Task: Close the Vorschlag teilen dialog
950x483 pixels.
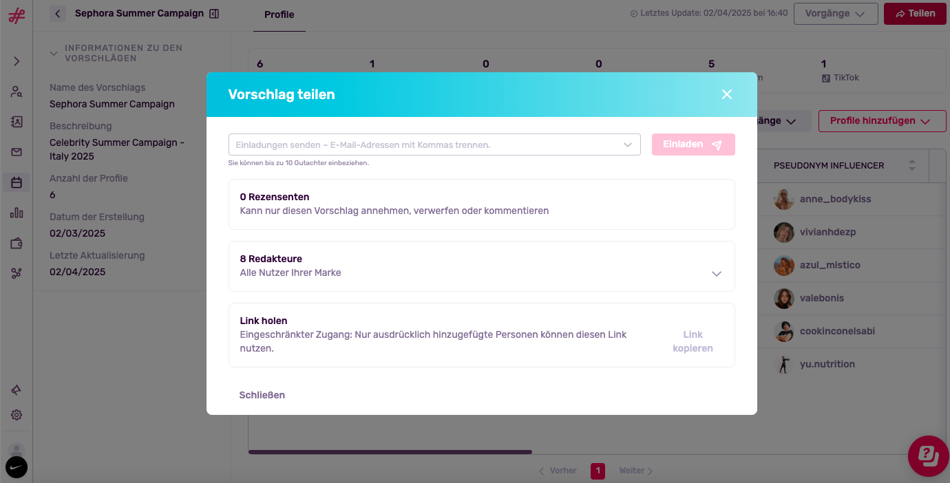Action: (727, 94)
